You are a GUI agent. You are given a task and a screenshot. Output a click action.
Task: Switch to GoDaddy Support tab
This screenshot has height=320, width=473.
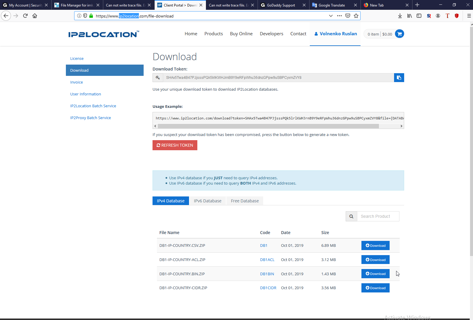283,5
